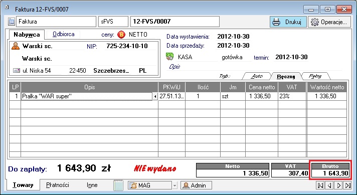The image size is (357, 195).
Task: Click the gotówka payment method
Action: coord(232,57)
